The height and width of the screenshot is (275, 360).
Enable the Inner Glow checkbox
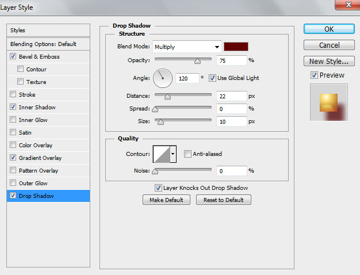13,120
